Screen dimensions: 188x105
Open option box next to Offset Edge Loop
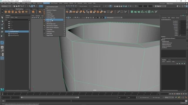[x=65, y=24]
